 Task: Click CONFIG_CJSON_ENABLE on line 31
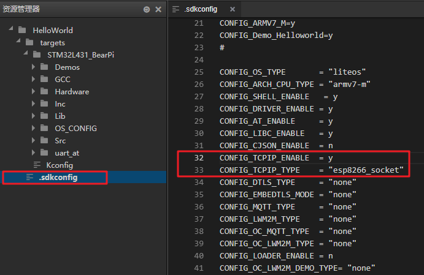[x=264, y=146]
